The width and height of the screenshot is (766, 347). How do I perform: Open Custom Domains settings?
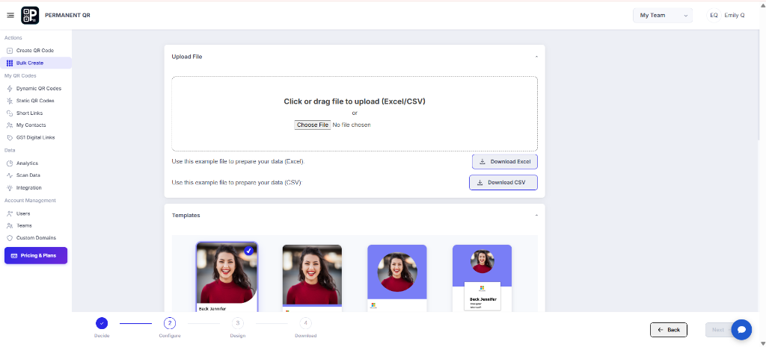coord(36,238)
